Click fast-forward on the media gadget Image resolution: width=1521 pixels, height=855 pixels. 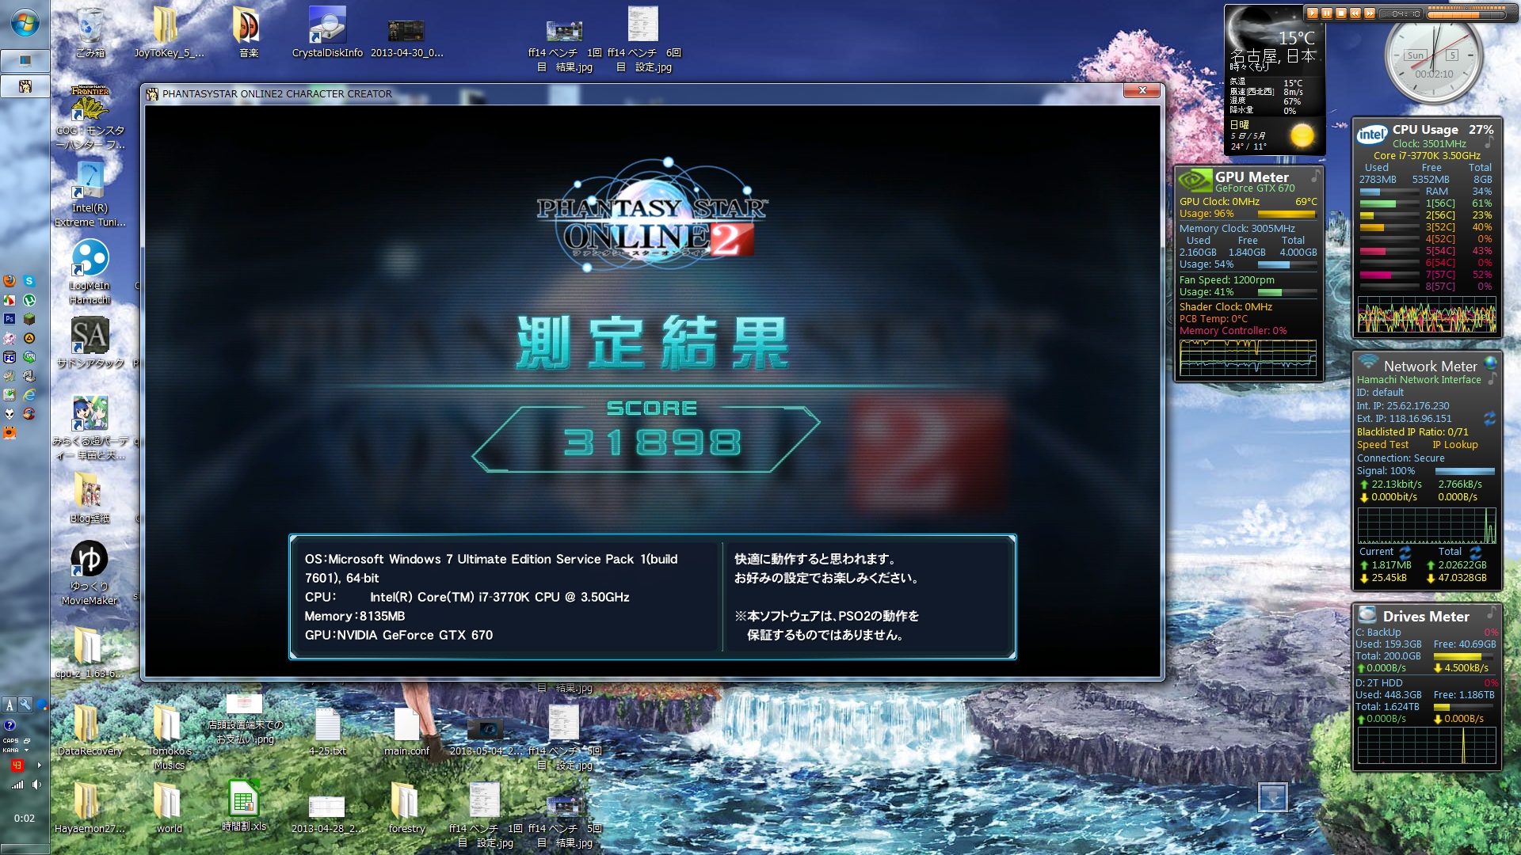(1370, 13)
